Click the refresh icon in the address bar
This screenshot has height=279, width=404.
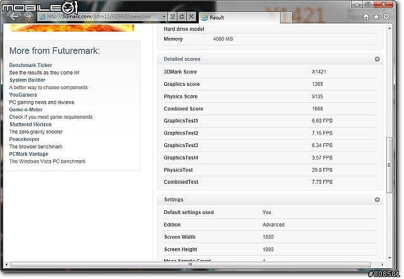[182, 17]
